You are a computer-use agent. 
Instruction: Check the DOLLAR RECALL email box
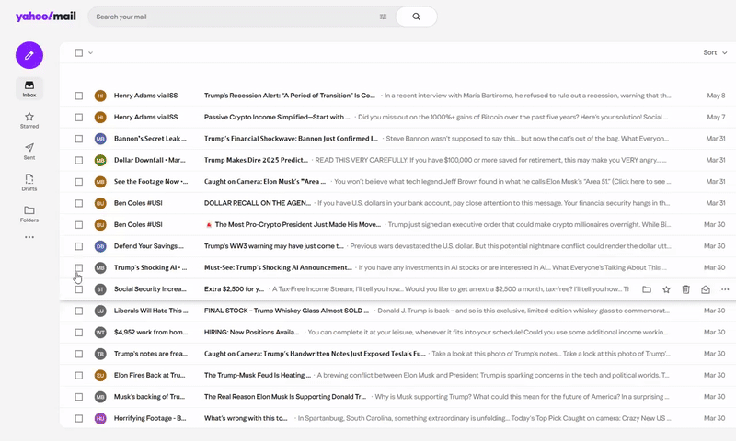79,203
